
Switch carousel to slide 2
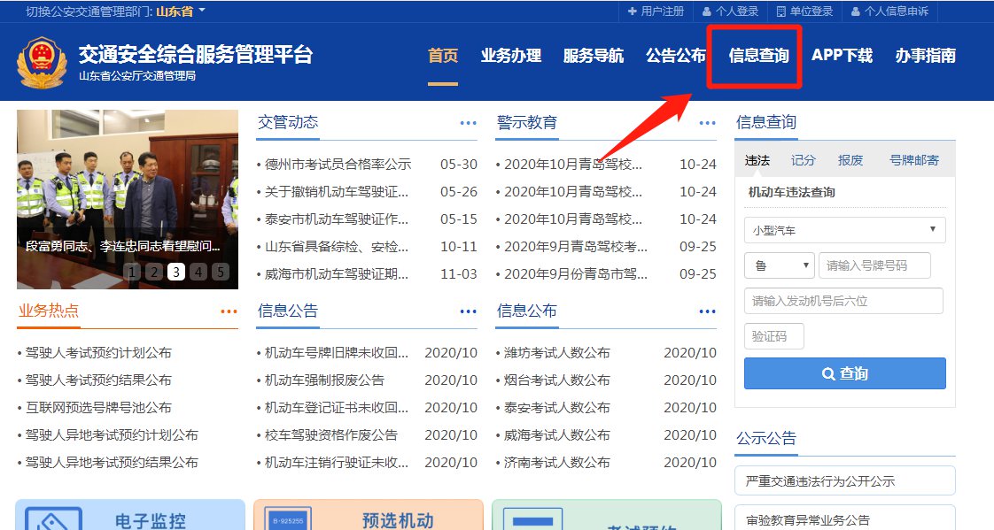click(x=154, y=273)
